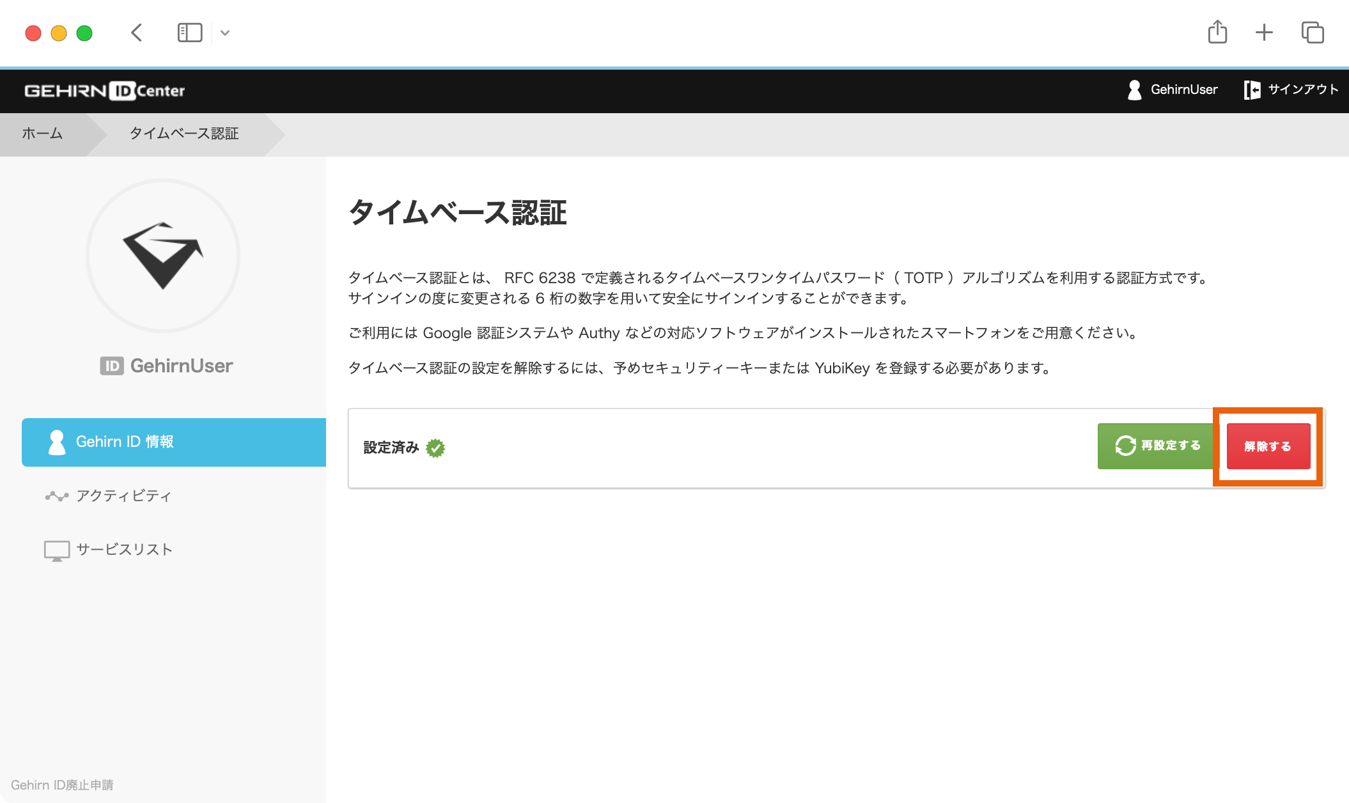Viewport: 1349px width, 803px height.
Task: Show tab overview icon
Action: click(1312, 33)
